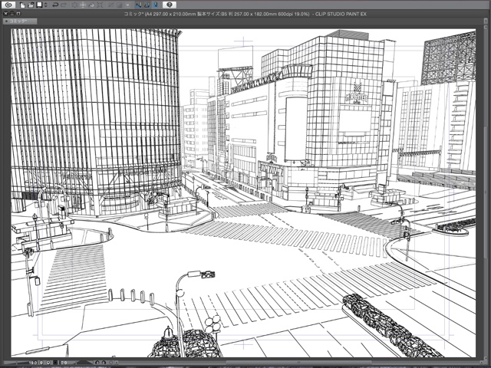Toggle Snap to Ruler
This screenshot has height=368, width=491.
pyautogui.click(x=139, y=5)
